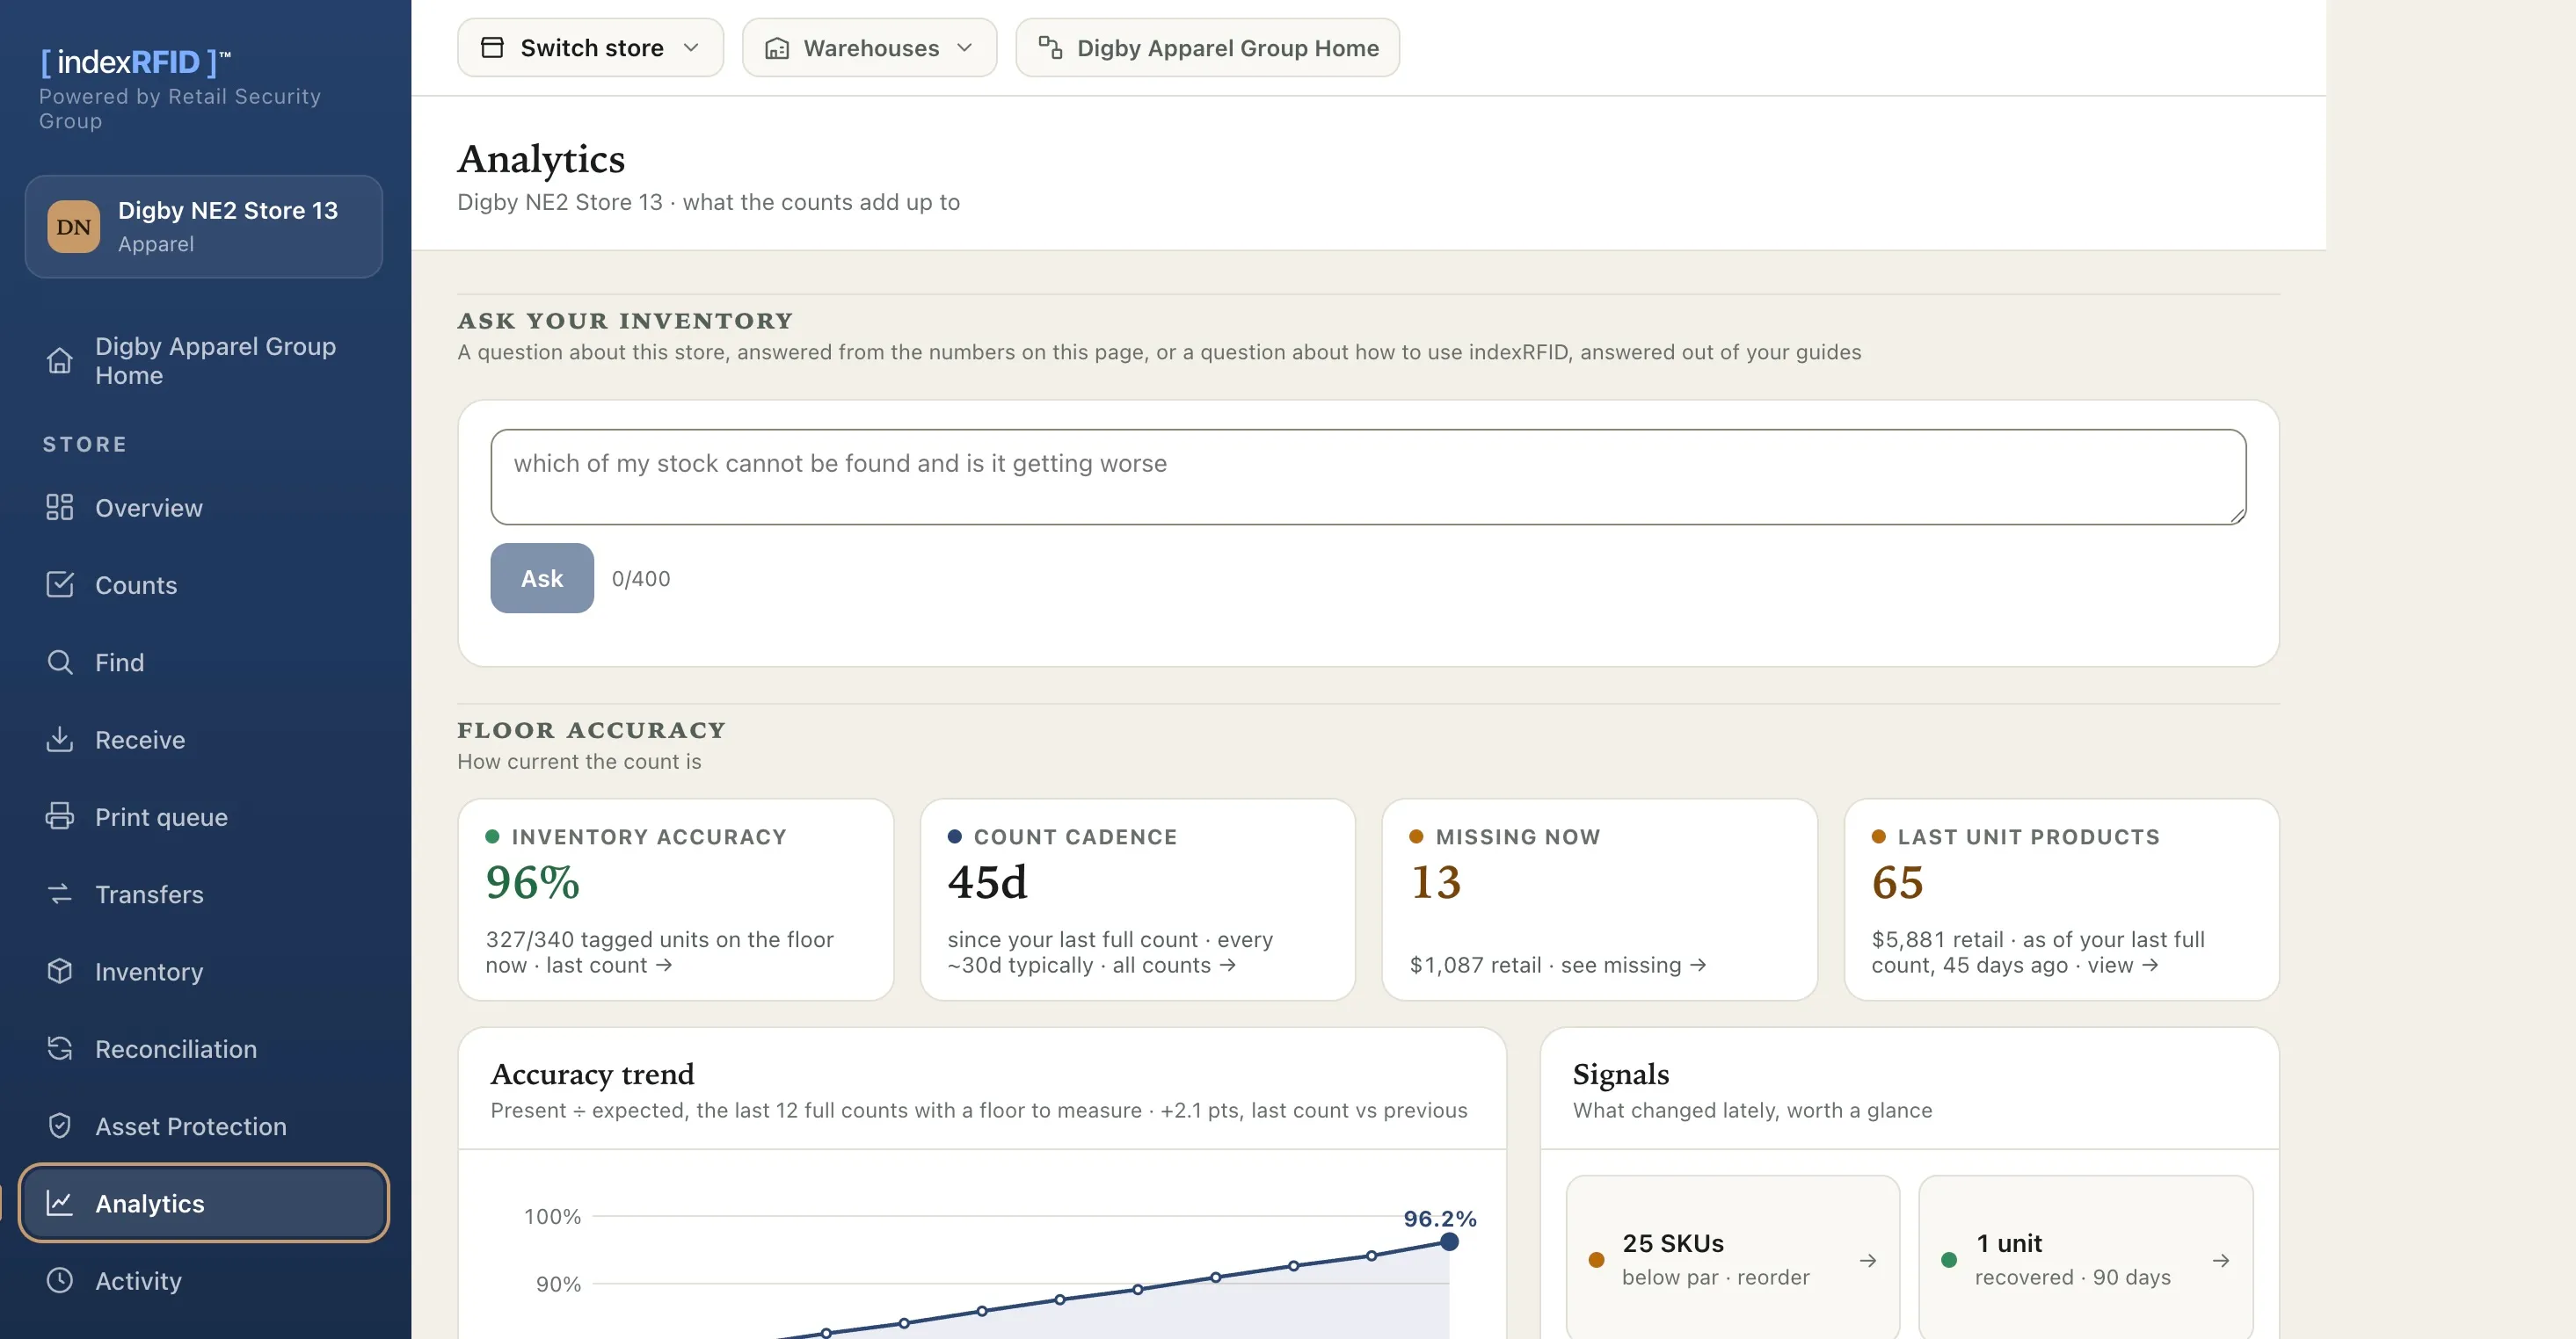Navigate to Find
This screenshot has height=1339, width=2576.
[204, 662]
